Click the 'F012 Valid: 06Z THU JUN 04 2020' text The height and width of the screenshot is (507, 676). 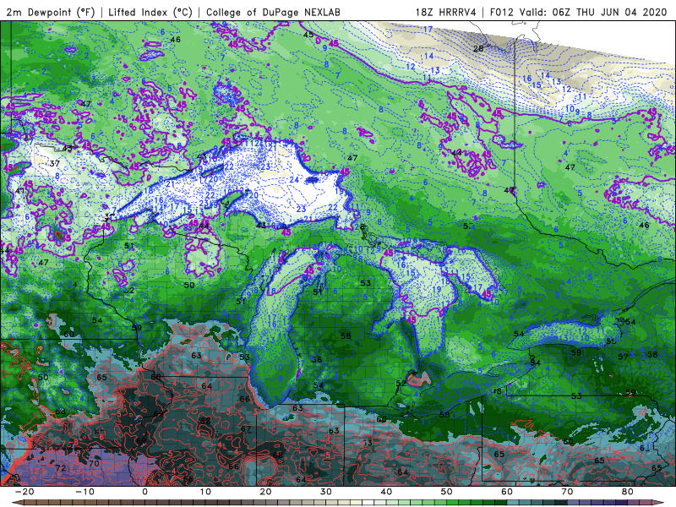click(579, 12)
